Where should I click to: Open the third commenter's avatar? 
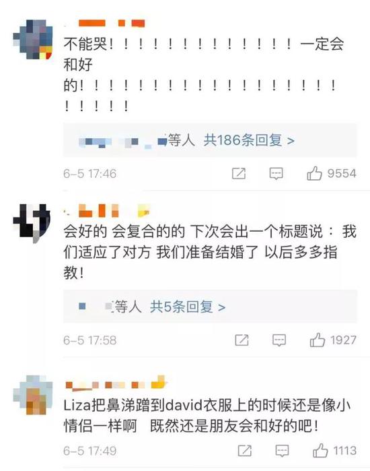[33, 395]
